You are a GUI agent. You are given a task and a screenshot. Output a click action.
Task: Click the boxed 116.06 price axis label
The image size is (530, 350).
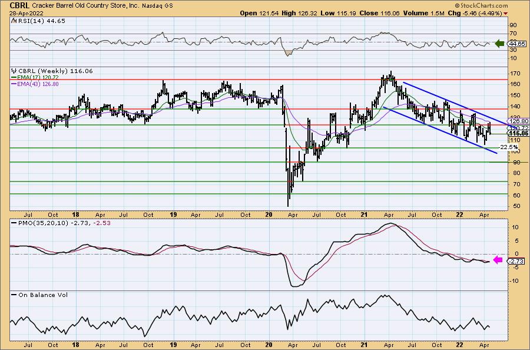click(x=518, y=133)
